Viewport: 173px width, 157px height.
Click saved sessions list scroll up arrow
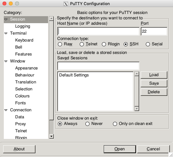pyautogui.click(x=137, y=74)
